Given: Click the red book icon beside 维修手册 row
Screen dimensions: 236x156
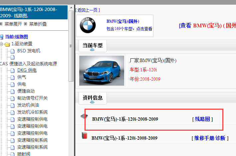Looking at the screenshot, I should (85, 136).
